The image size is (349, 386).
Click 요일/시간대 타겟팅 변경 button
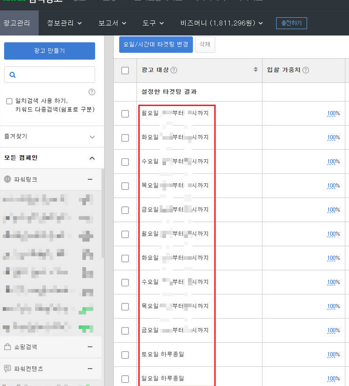pyautogui.click(x=156, y=44)
